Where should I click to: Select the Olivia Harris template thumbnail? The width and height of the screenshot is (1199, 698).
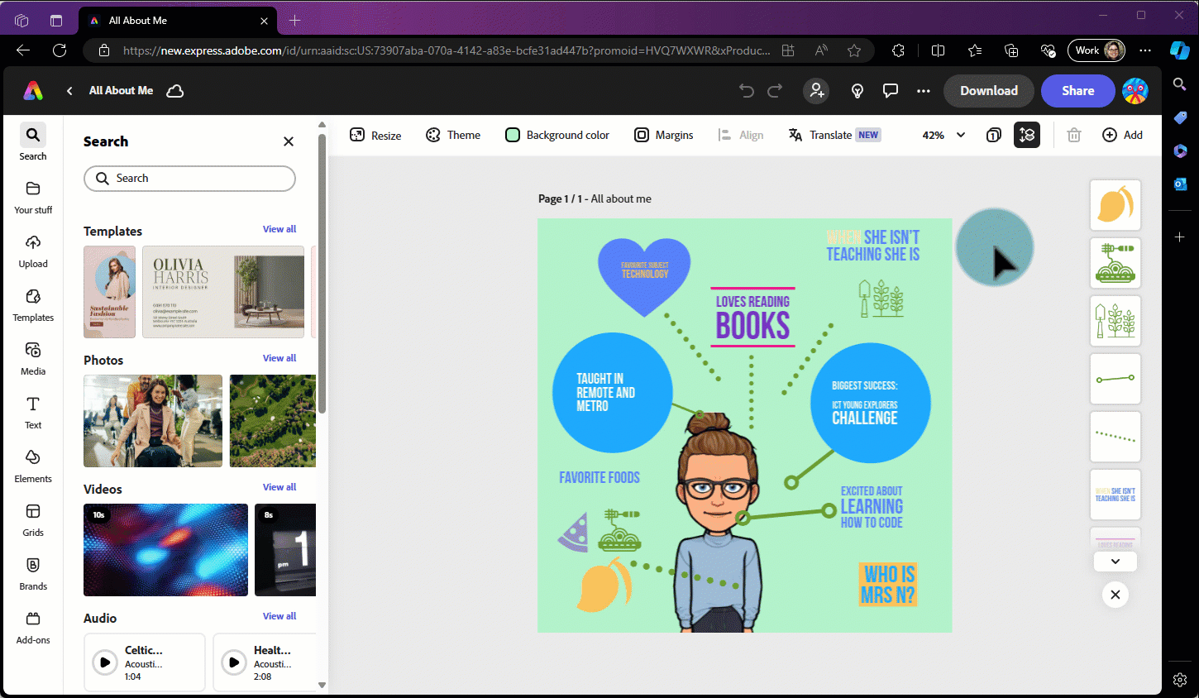tap(223, 292)
